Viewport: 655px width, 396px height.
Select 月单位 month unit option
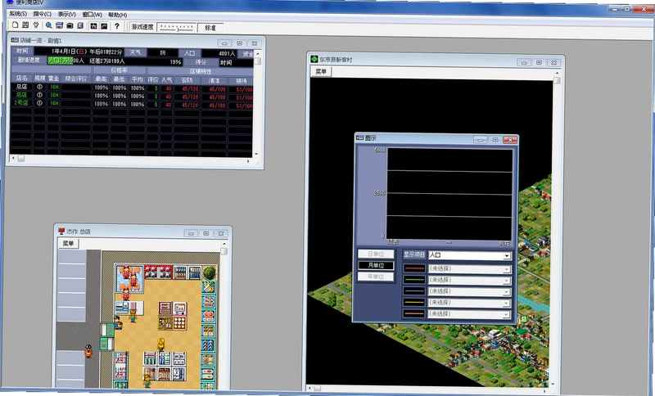click(x=376, y=265)
